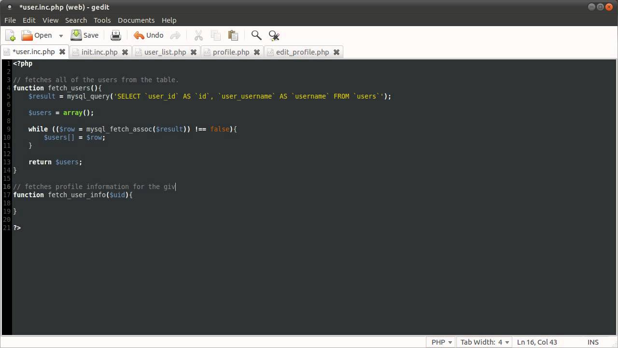
Task: Open Find with magnifier icon
Action: pyautogui.click(x=256, y=35)
